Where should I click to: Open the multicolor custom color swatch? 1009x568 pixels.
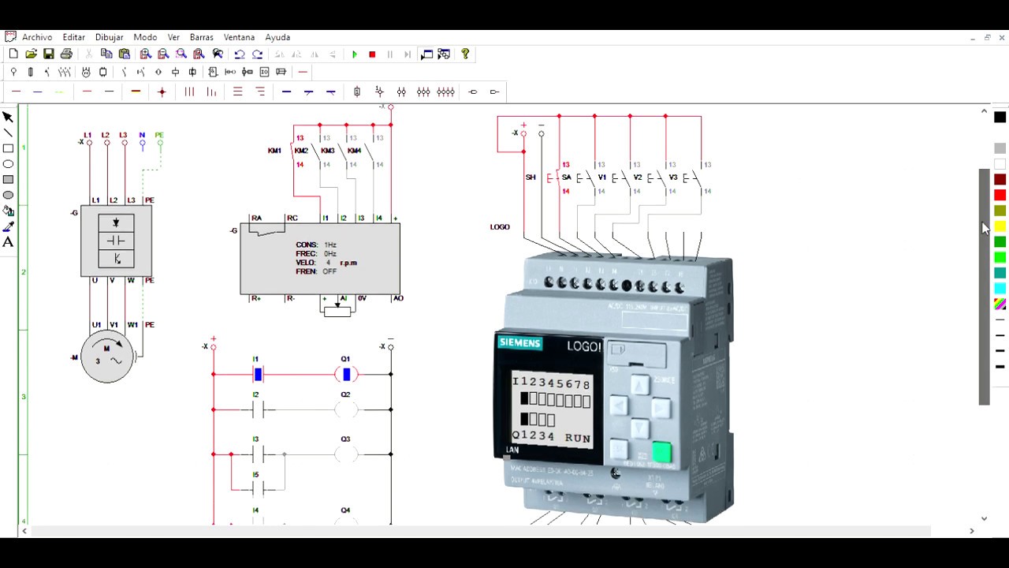tap(1000, 304)
